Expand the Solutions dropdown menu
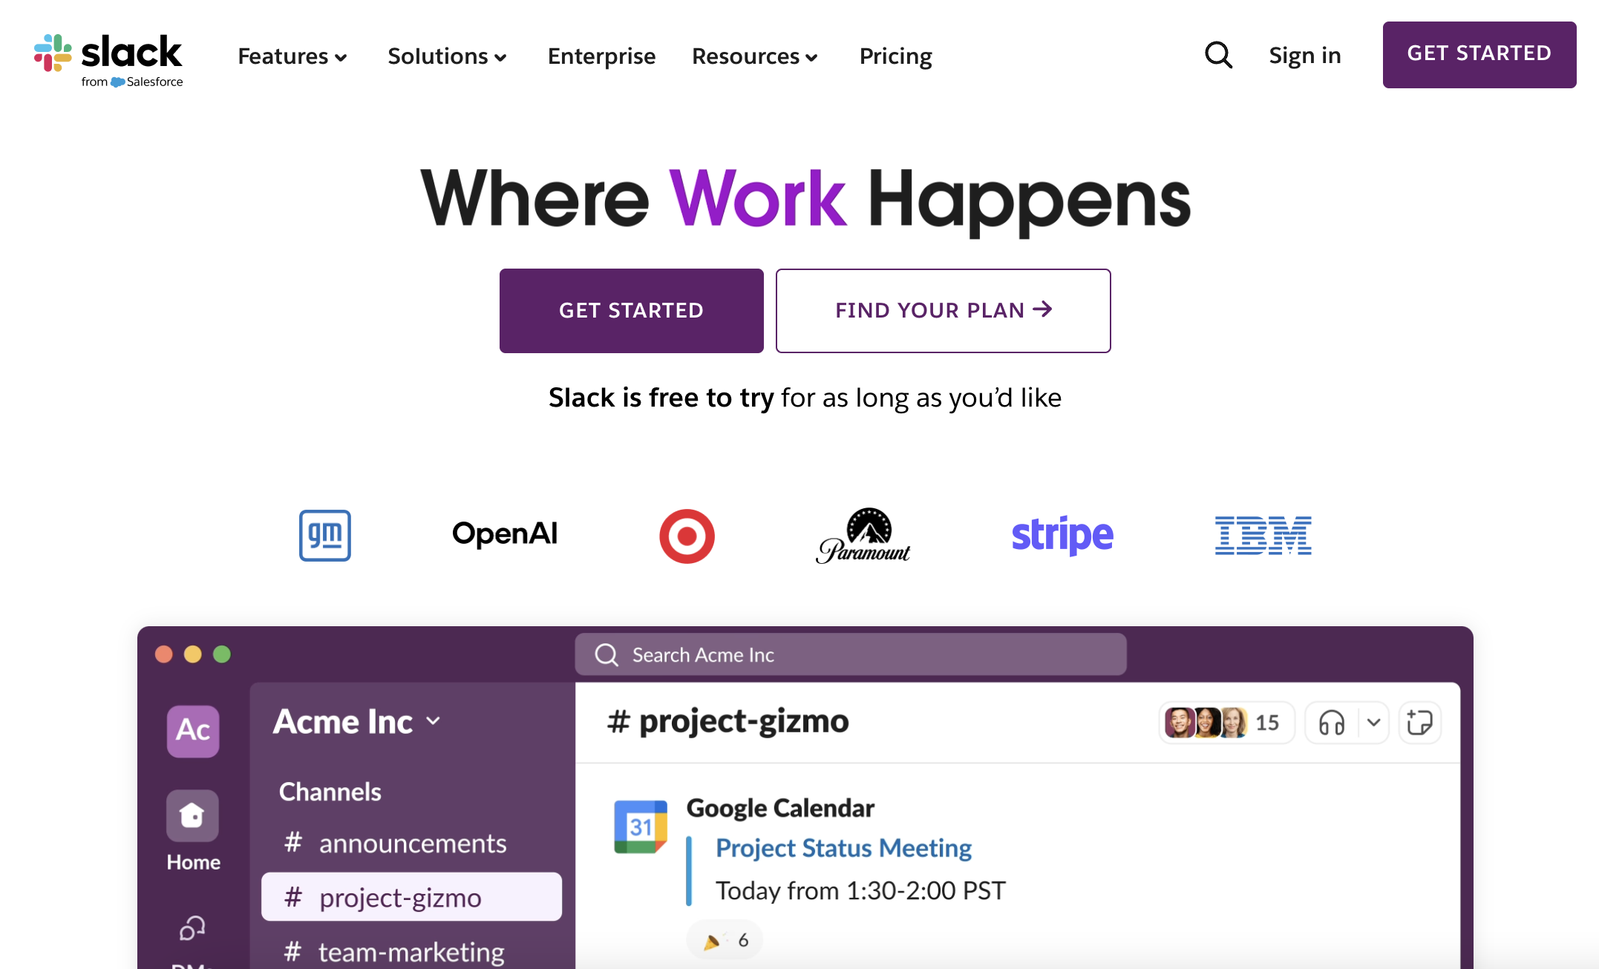This screenshot has width=1599, height=969. [448, 56]
